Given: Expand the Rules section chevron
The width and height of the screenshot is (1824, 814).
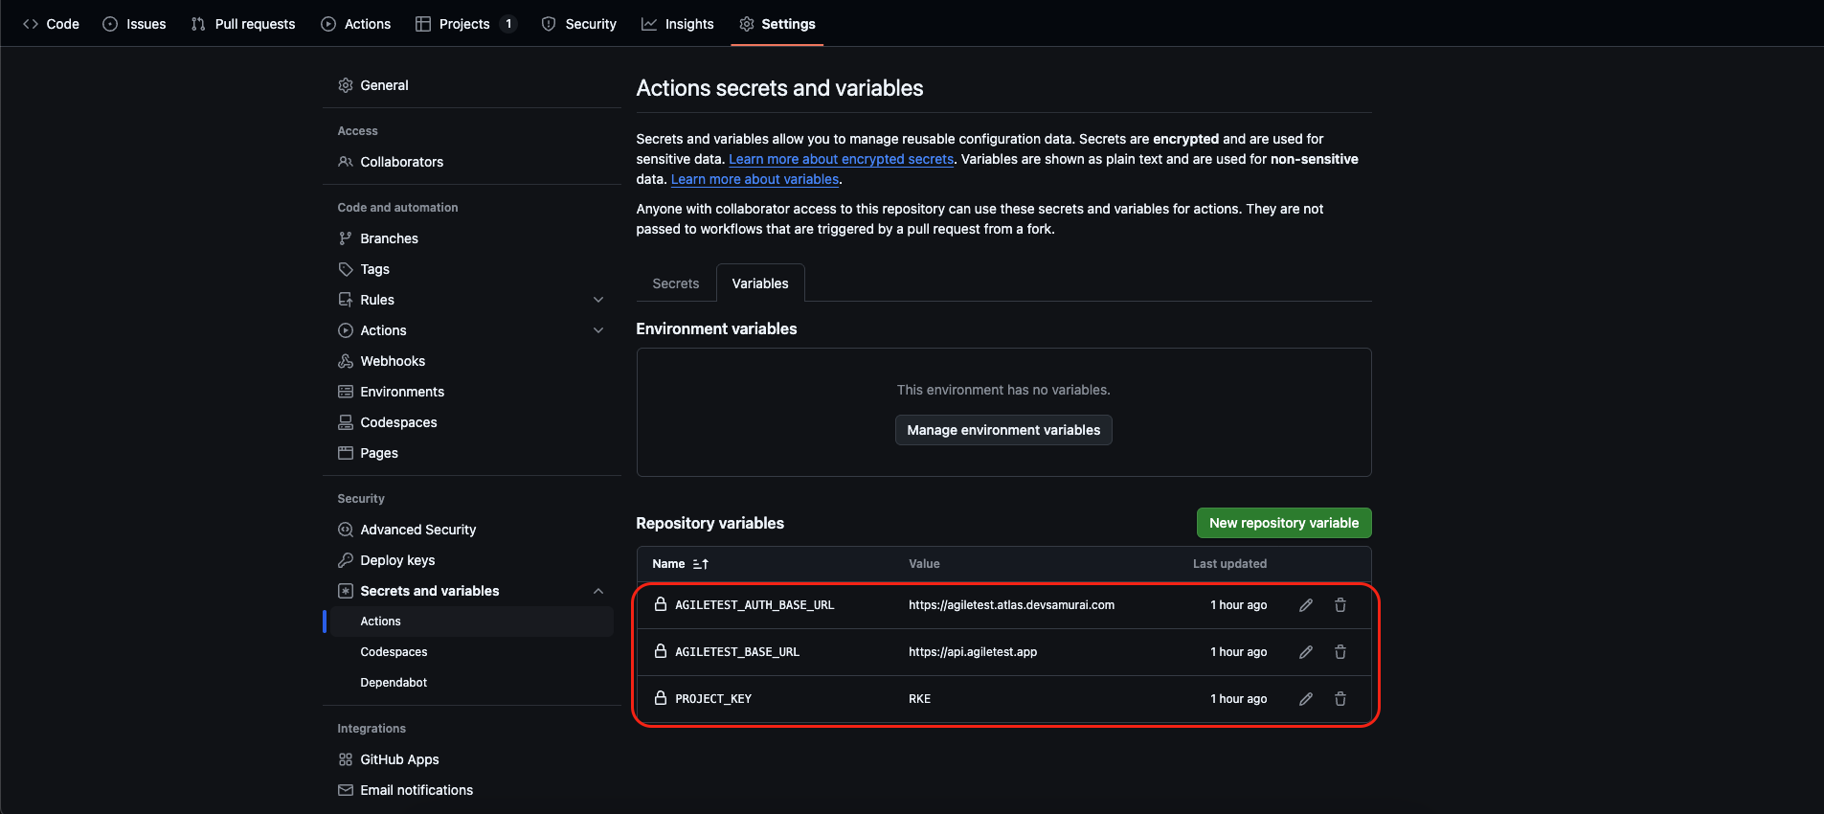Looking at the screenshot, I should tap(598, 300).
